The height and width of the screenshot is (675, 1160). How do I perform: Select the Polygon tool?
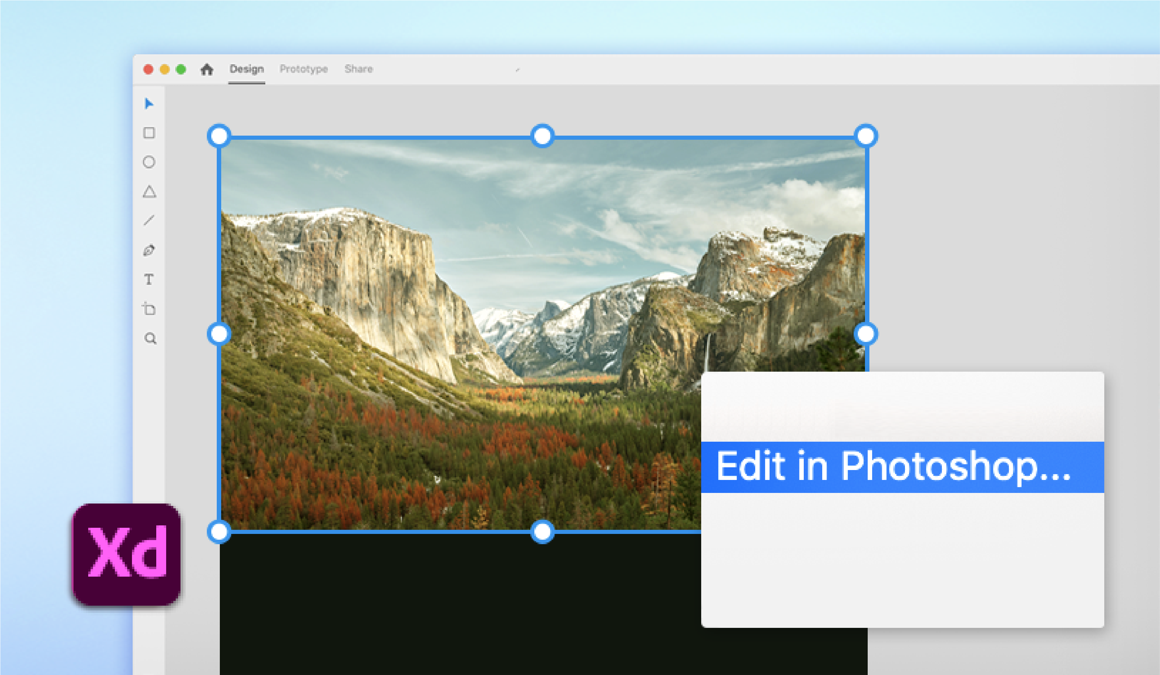[x=149, y=191]
